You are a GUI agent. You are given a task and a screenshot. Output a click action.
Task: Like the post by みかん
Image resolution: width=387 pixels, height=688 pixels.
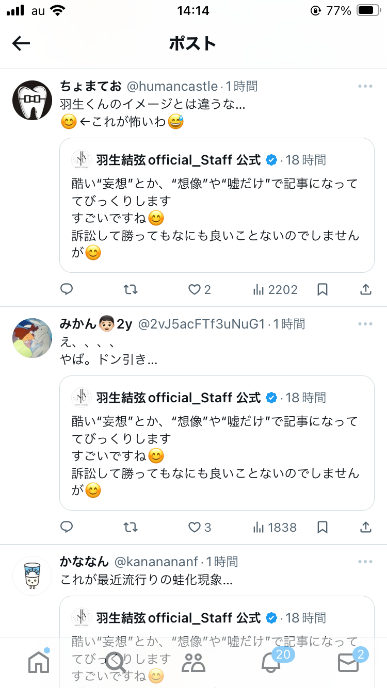tap(195, 527)
